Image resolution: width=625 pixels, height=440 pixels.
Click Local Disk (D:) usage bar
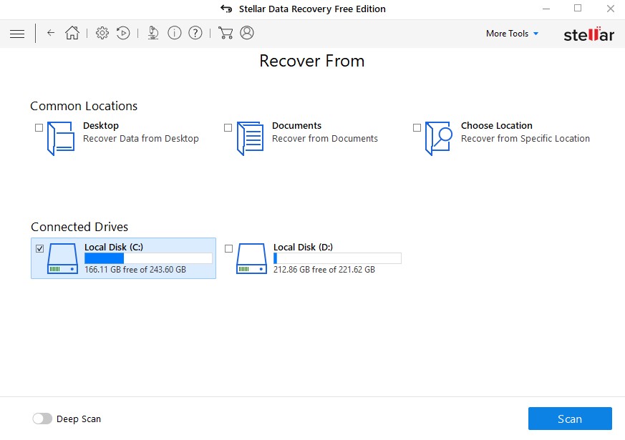(x=337, y=258)
